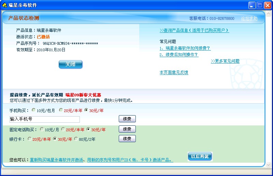Click the 以后再说 button

(200, 156)
